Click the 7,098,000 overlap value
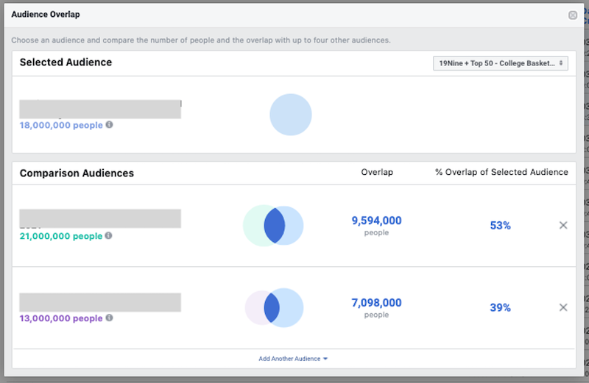Screen dimensions: 589x383 [x=376, y=303]
